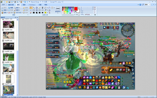Image resolution: width=157 pixels, height=98 pixels.
Task: Select the paint bucket fill tool
Action: click(x=49, y=10)
